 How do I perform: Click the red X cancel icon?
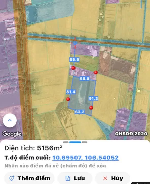pos(105,178)
